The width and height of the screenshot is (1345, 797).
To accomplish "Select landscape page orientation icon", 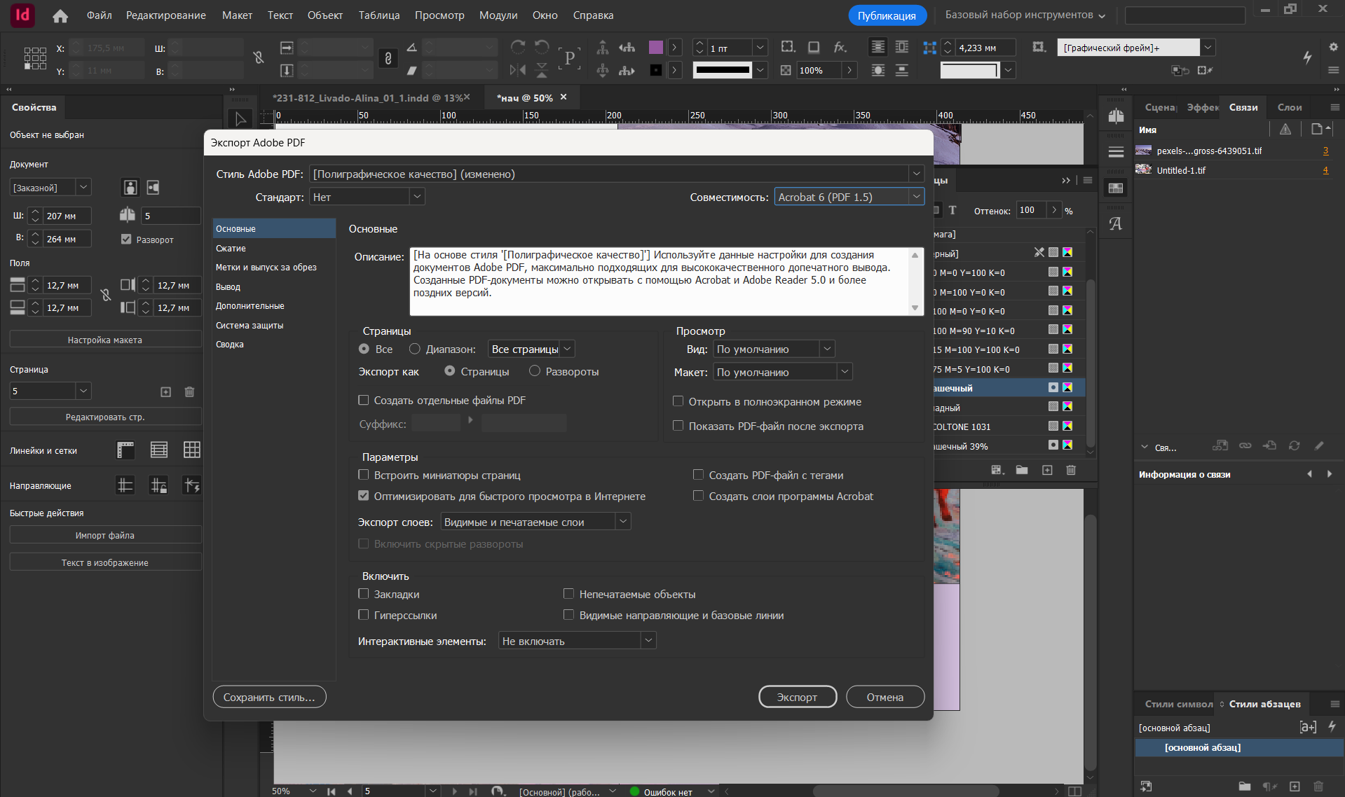I will click(153, 187).
